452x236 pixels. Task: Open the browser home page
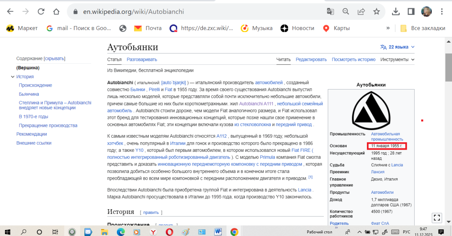56,12
